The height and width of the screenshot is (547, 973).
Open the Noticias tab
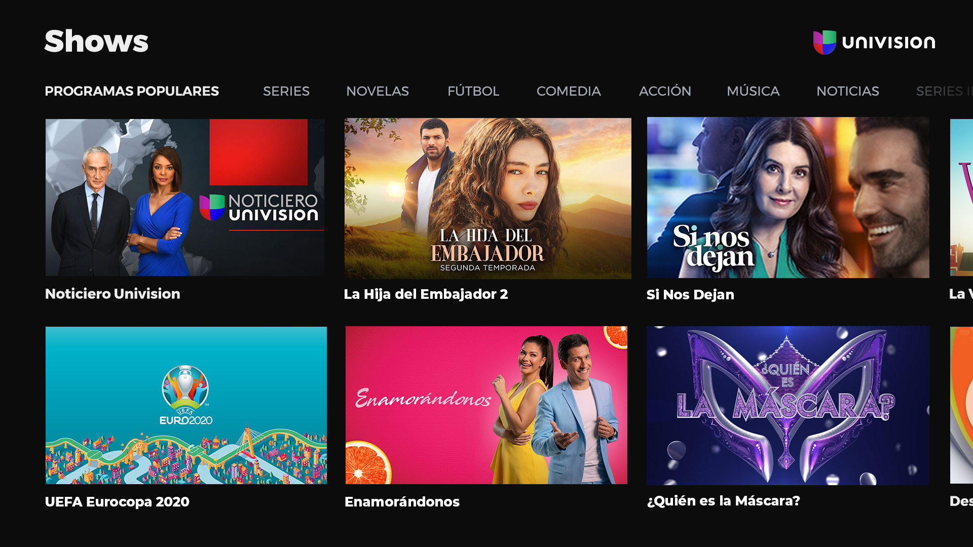click(848, 91)
